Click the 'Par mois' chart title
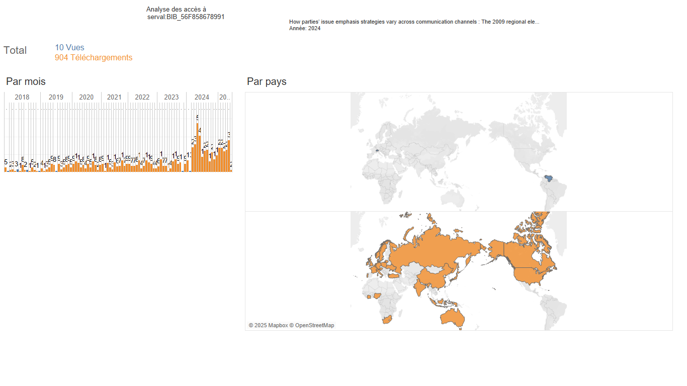 click(x=26, y=81)
